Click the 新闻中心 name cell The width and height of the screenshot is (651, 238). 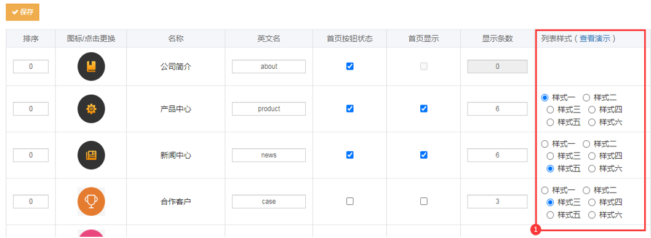click(175, 156)
